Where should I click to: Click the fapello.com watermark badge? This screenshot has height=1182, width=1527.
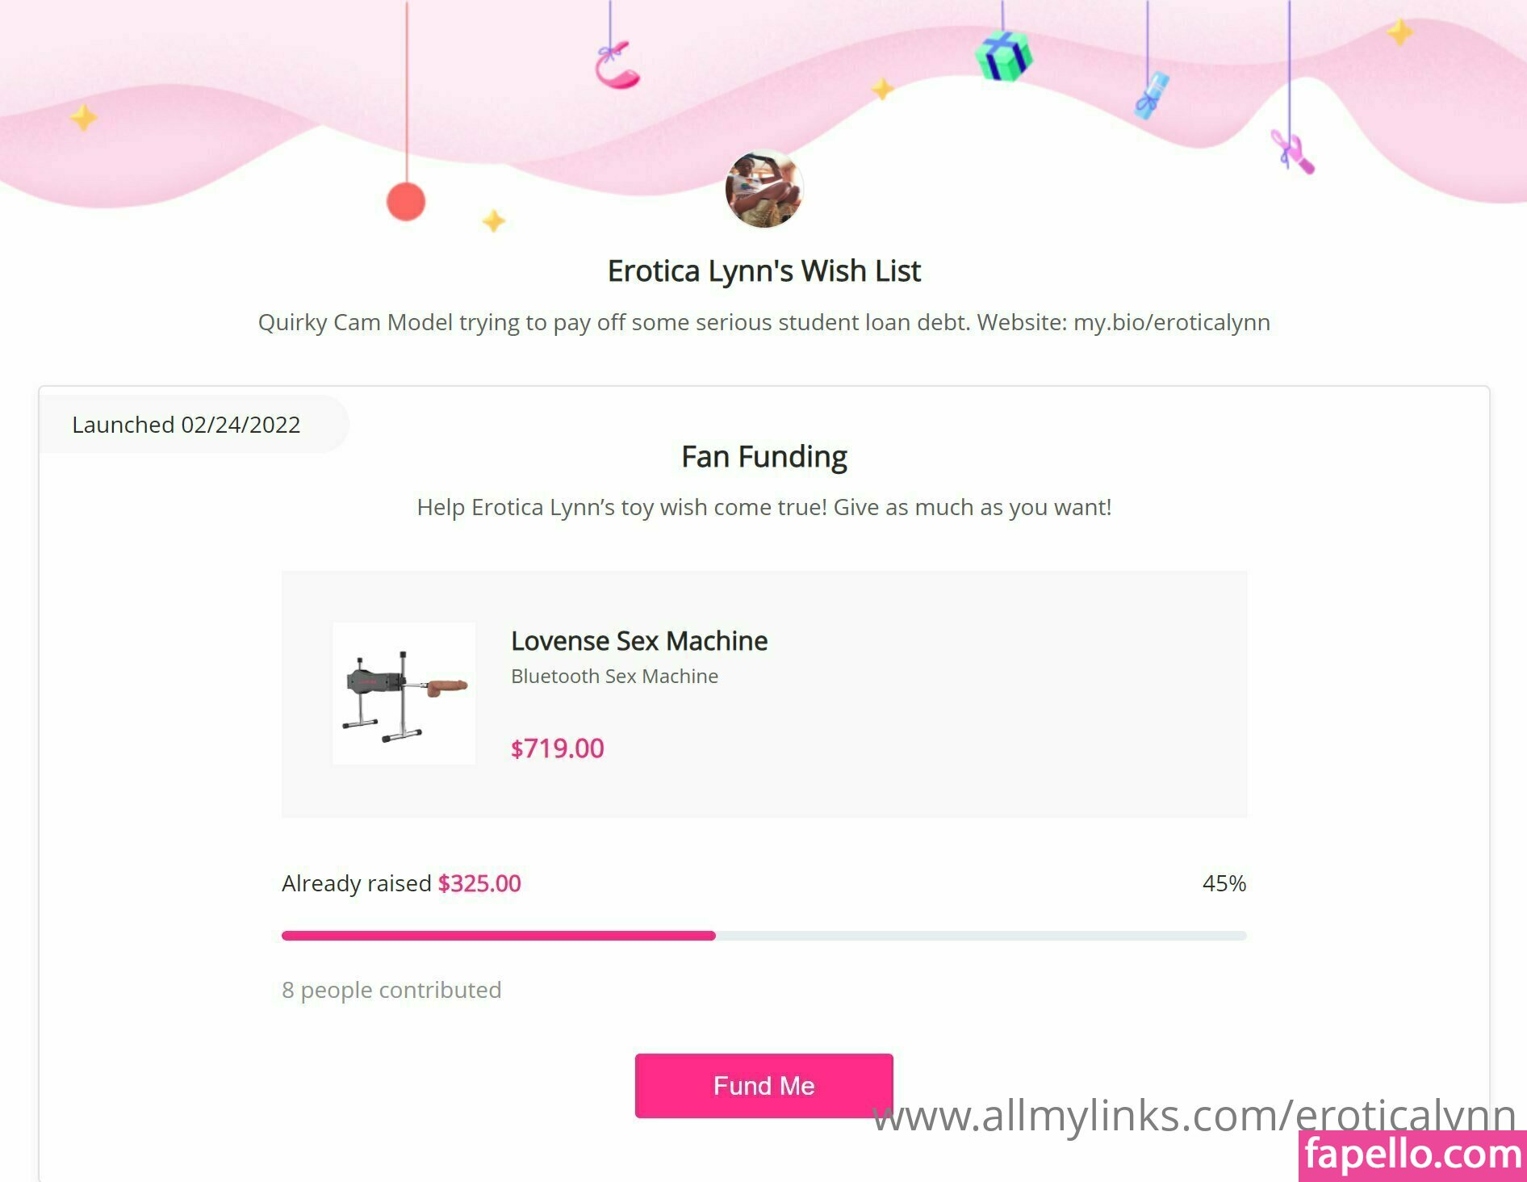(x=1412, y=1155)
